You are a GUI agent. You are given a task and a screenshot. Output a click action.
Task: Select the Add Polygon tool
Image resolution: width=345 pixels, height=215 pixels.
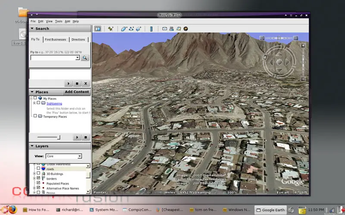[124, 29]
